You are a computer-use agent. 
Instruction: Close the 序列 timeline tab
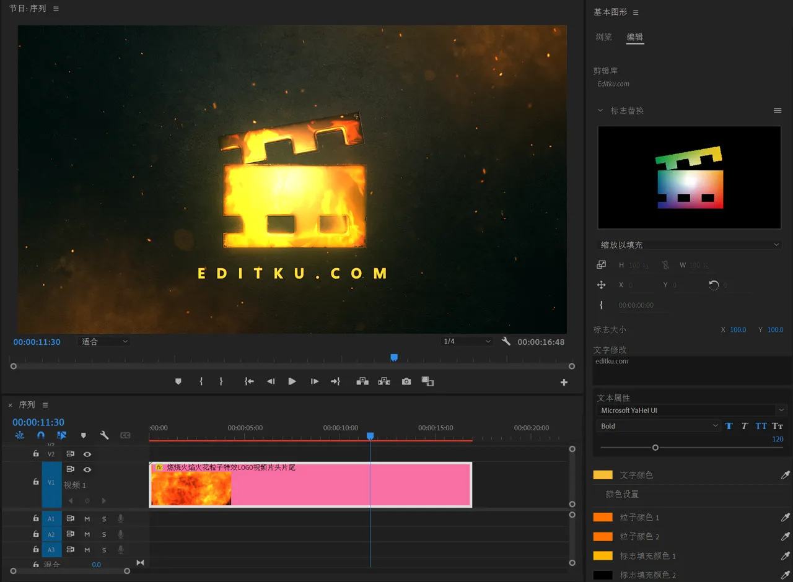10,405
